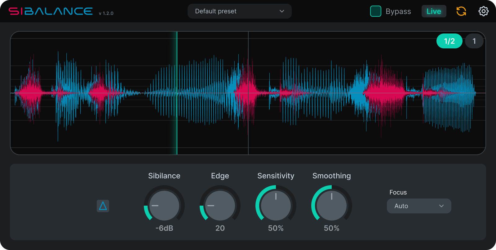Screen dimensions: 496x250
Task: Click the 50% value under Sensitivity
Action: coord(276,228)
